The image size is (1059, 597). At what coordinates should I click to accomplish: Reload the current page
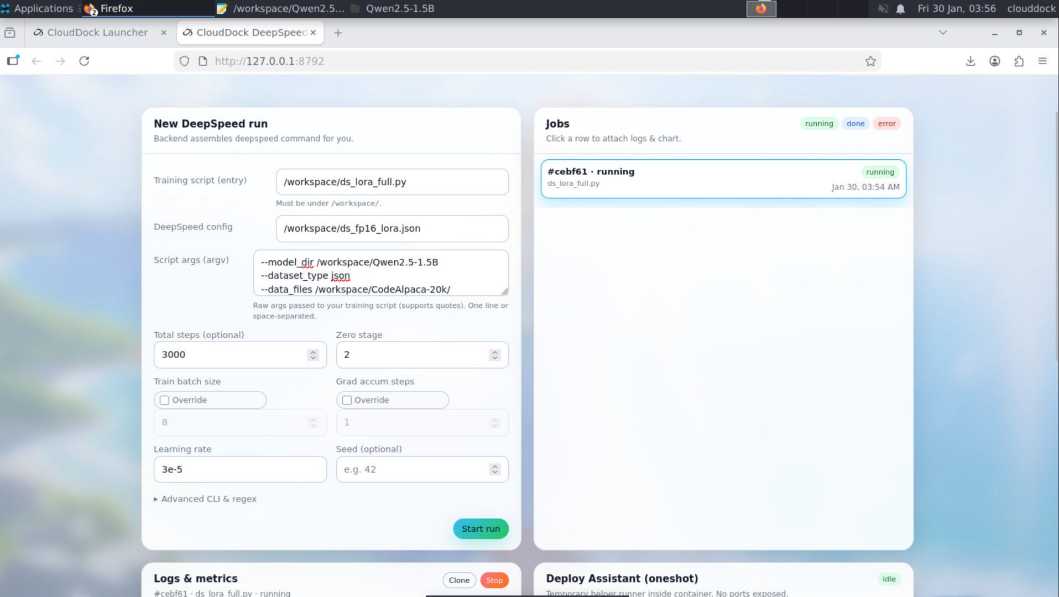(x=84, y=61)
